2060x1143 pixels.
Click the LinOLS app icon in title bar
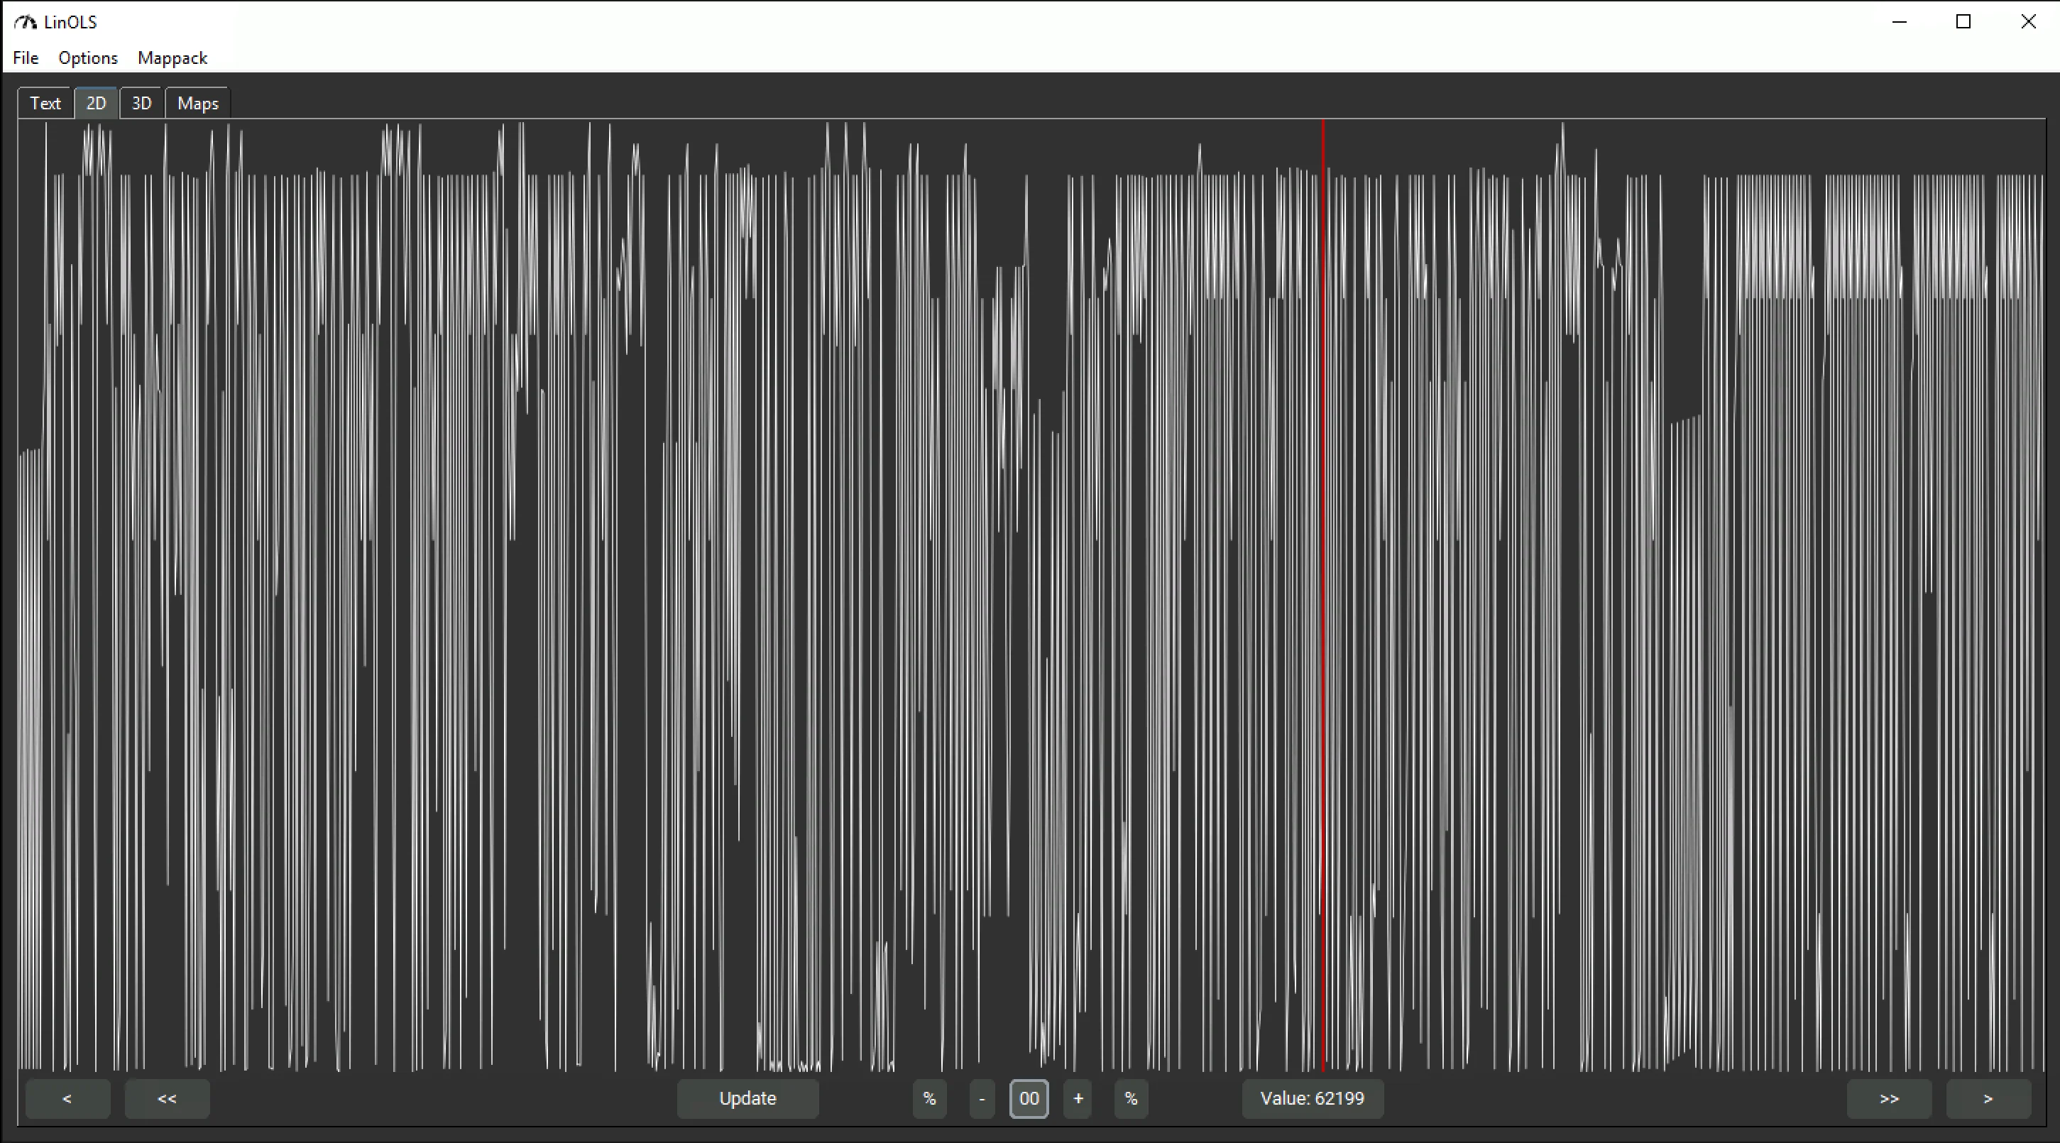[x=26, y=21]
